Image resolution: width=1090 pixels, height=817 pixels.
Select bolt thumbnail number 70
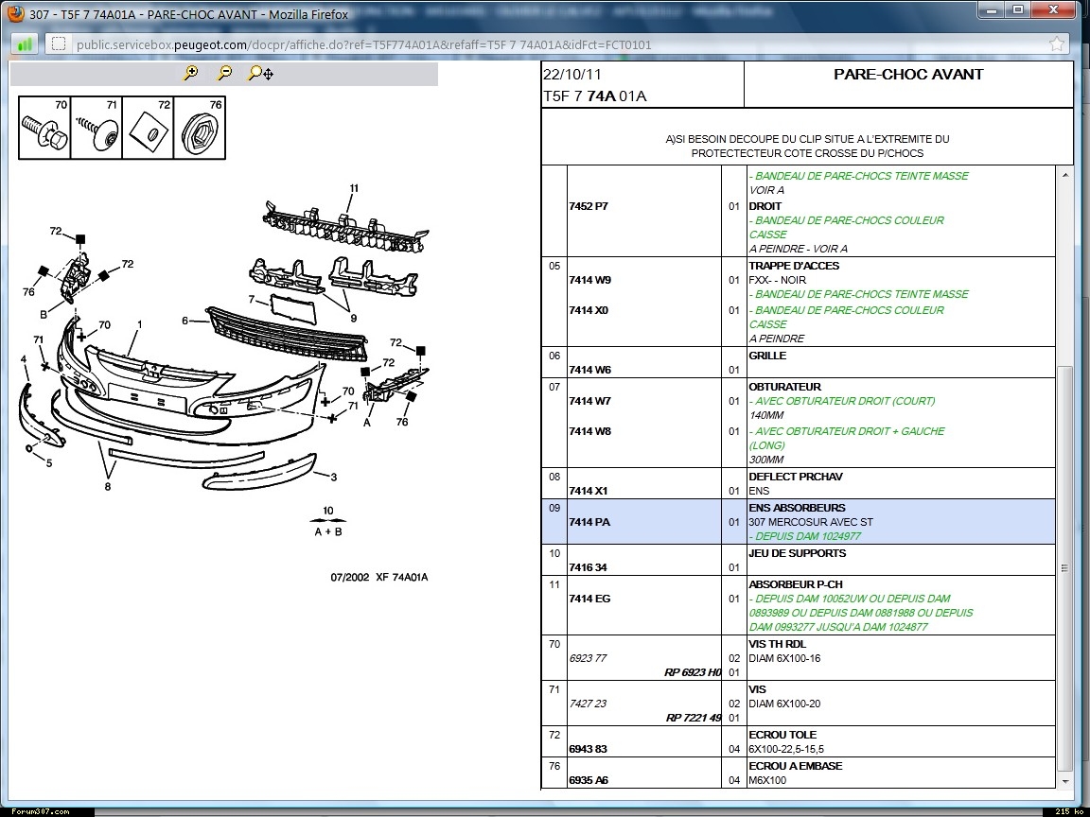(x=44, y=129)
